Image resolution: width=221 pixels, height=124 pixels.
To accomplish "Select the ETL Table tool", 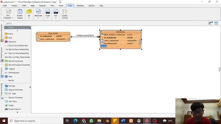I will 12,94.
